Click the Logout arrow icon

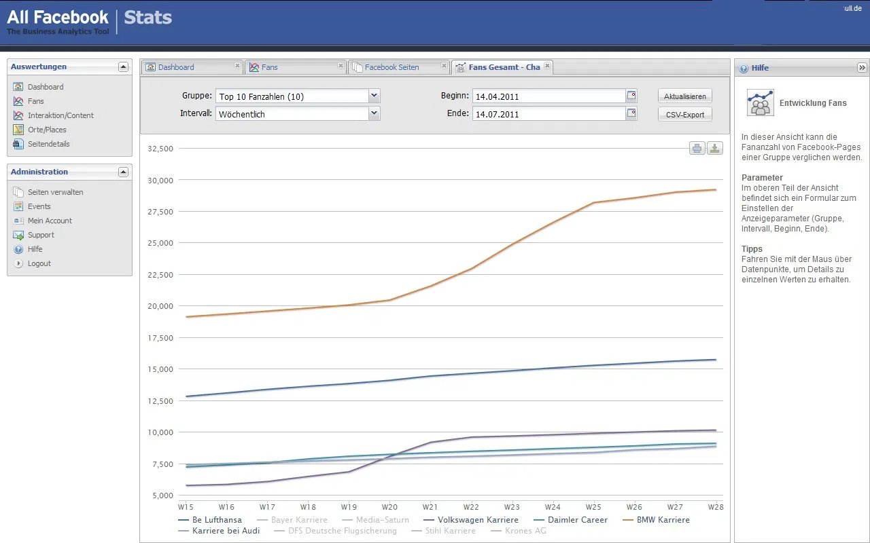point(18,263)
